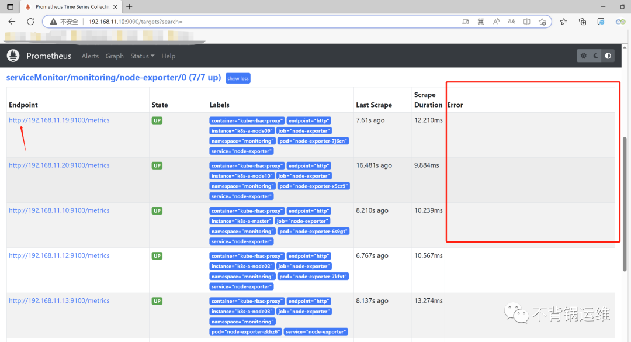The width and height of the screenshot is (631, 342).
Task: Open the favorites list icon
Action: coord(564,22)
